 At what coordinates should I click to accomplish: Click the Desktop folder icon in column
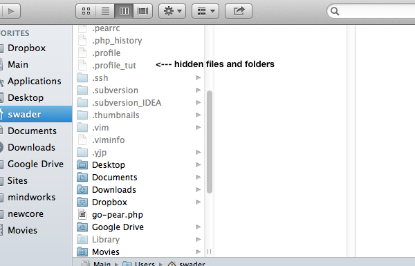pos(82,164)
